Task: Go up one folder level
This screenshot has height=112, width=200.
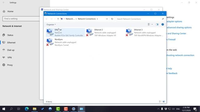Action: coord(58,19)
